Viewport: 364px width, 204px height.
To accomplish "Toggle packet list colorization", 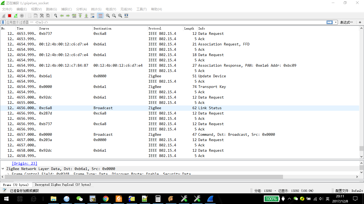I will (100, 16).
